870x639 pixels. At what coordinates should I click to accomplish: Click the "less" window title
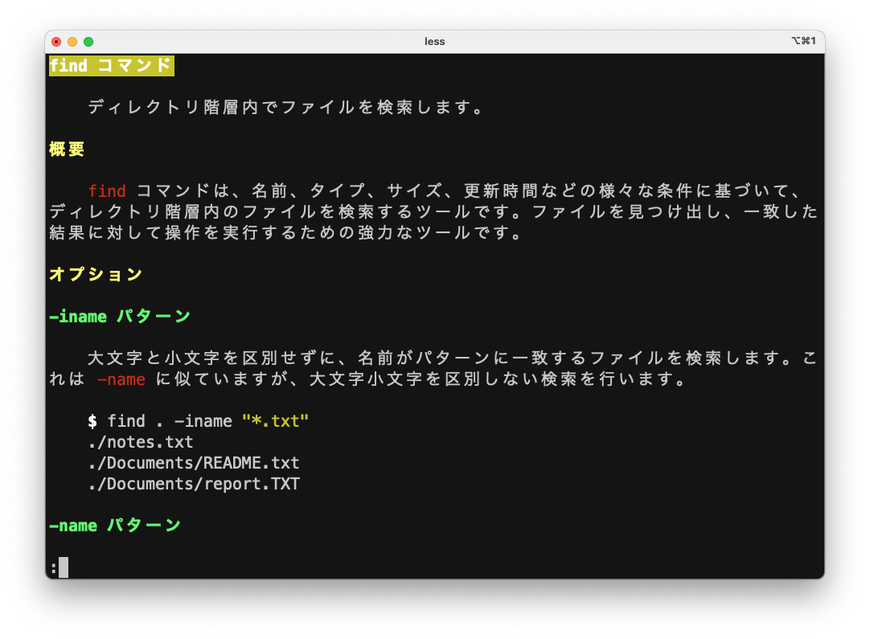click(x=434, y=42)
